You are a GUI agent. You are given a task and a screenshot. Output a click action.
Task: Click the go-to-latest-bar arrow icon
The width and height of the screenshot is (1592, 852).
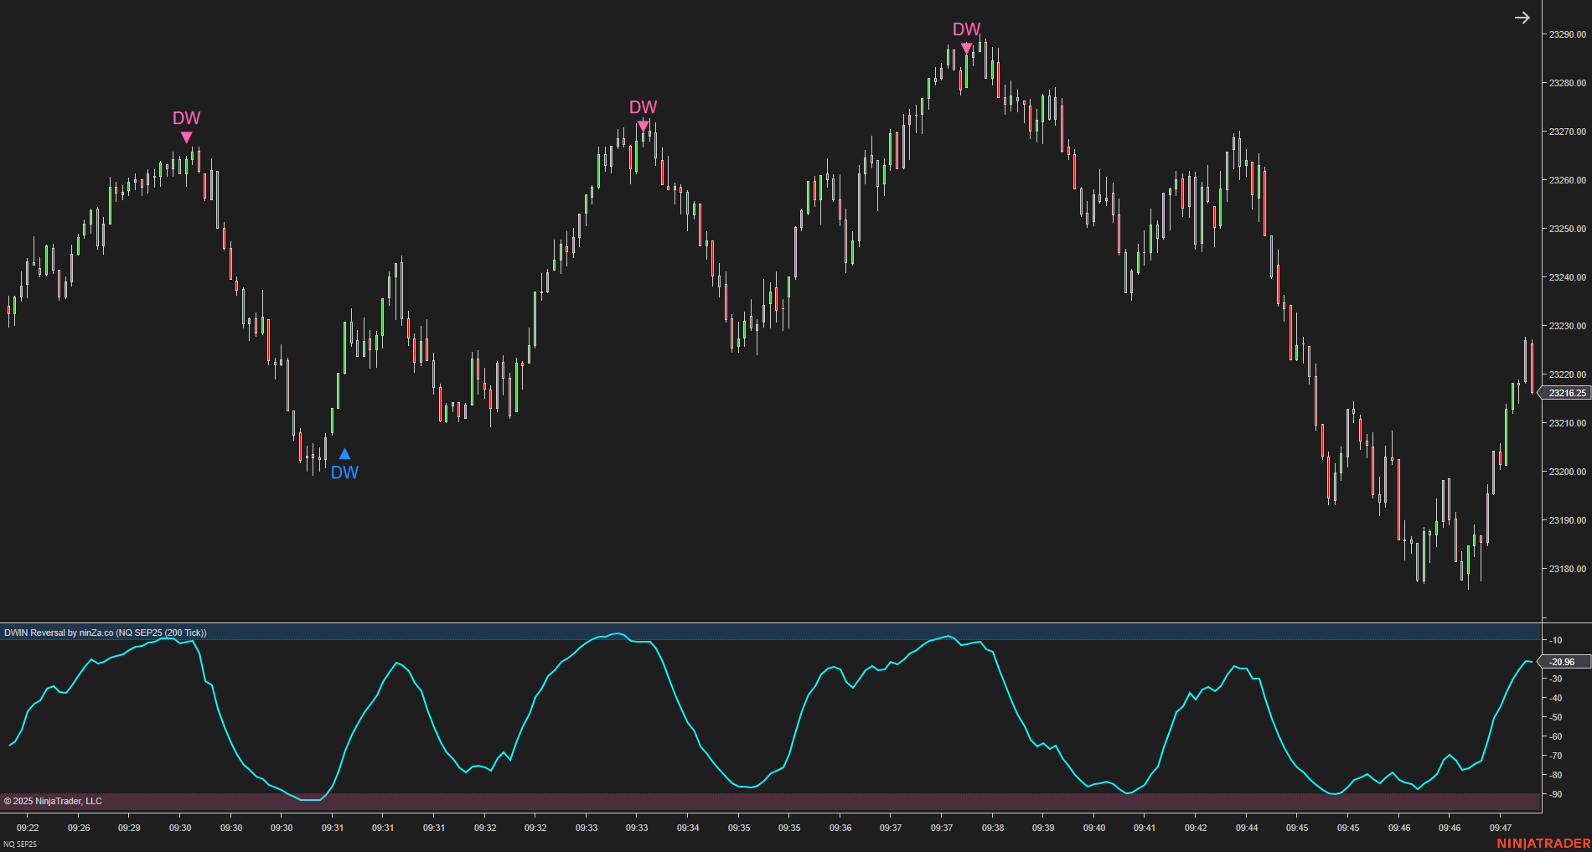(x=1523, y=17)
